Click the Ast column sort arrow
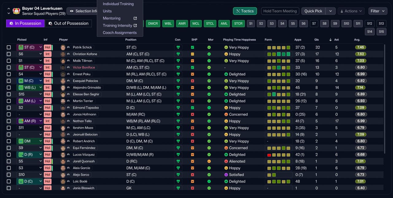Screen dimensions: 393x198 coord(330,40)
